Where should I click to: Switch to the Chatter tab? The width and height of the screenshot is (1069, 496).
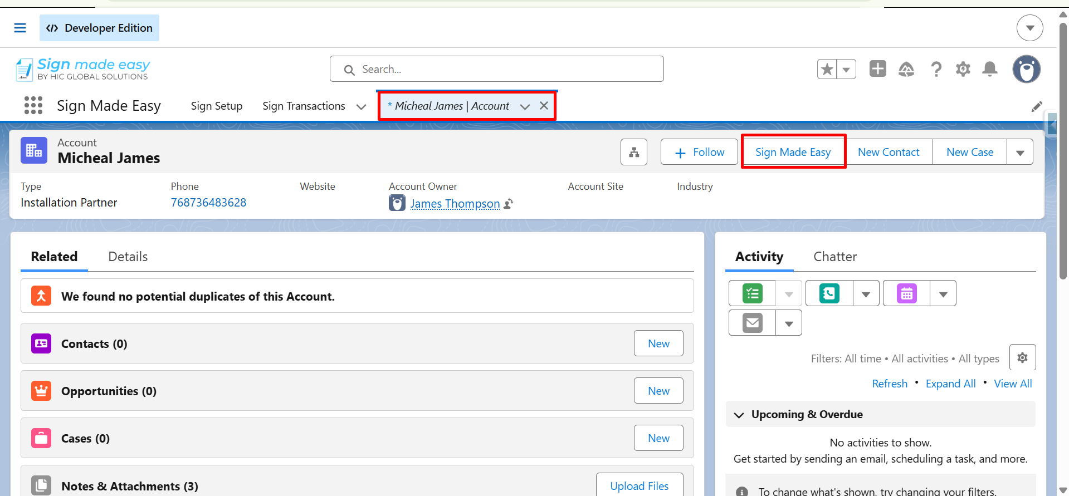pyautogui.click(x=835, y=257)
